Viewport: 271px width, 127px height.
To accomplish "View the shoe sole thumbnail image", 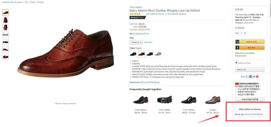I will click(5, 35).
